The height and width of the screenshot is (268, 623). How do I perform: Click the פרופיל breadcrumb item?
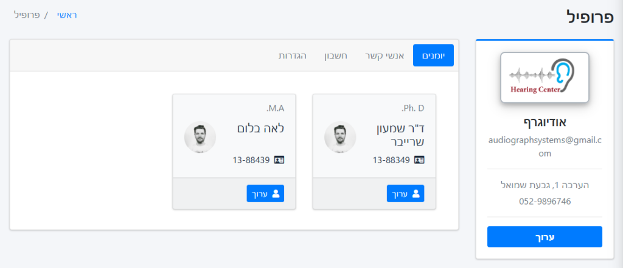27,15
